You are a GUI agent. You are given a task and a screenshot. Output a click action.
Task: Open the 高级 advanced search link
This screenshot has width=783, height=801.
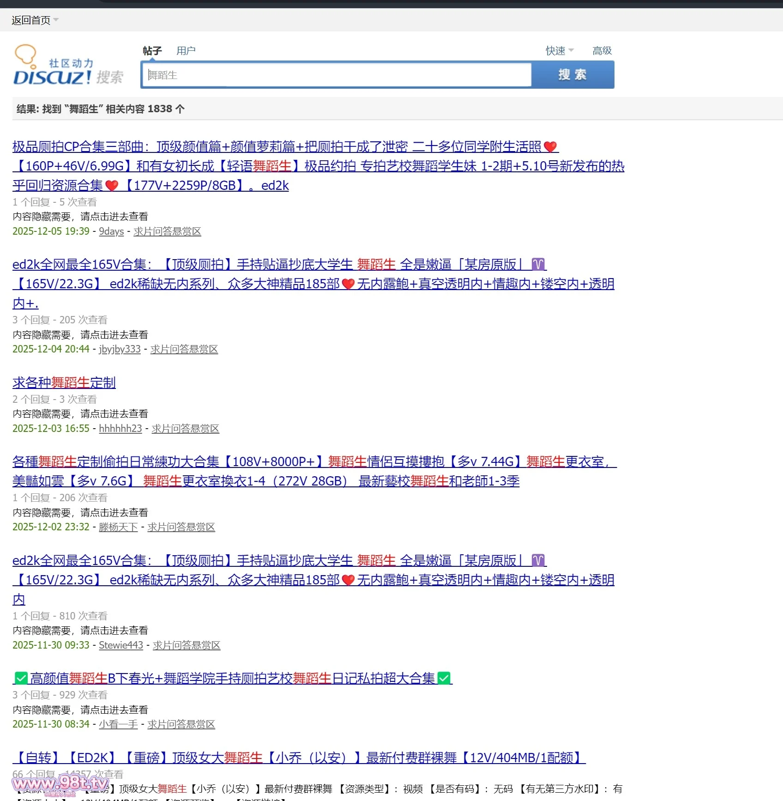tap(602, 51)
